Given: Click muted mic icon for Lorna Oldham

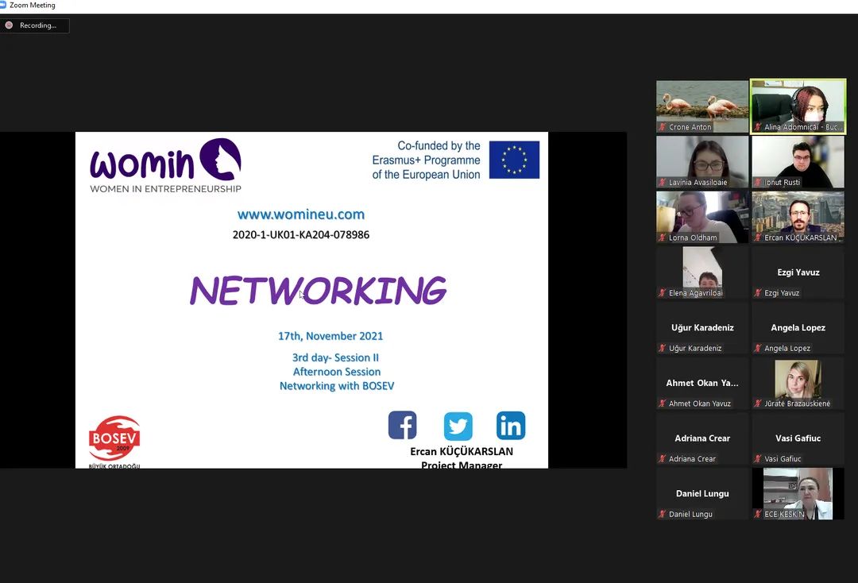Looking at the screenshot, I should (x=662, y=237).
